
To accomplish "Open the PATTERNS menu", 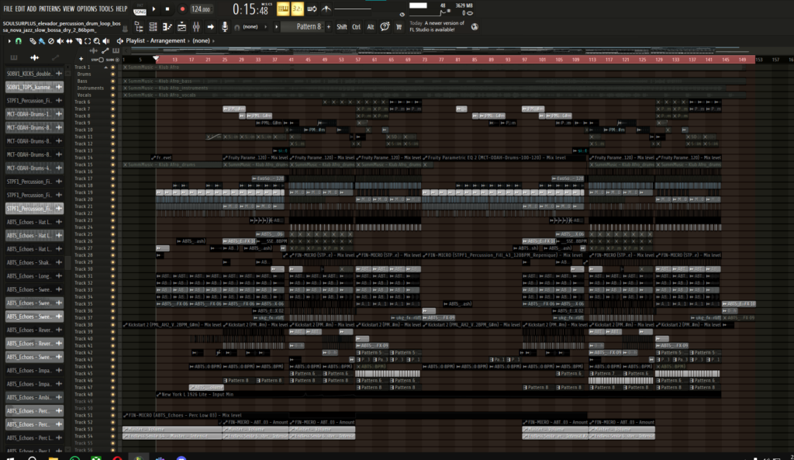I will click(x=48, y=8).
